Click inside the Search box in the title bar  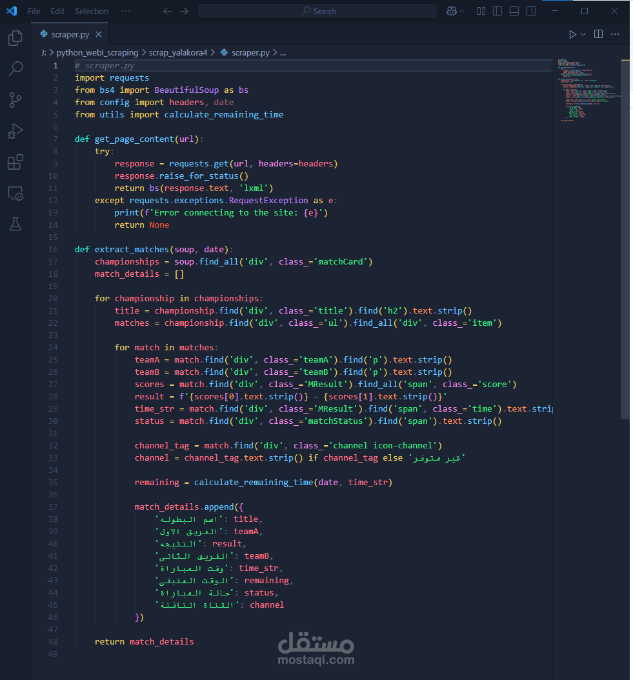[x=316, y=10]
